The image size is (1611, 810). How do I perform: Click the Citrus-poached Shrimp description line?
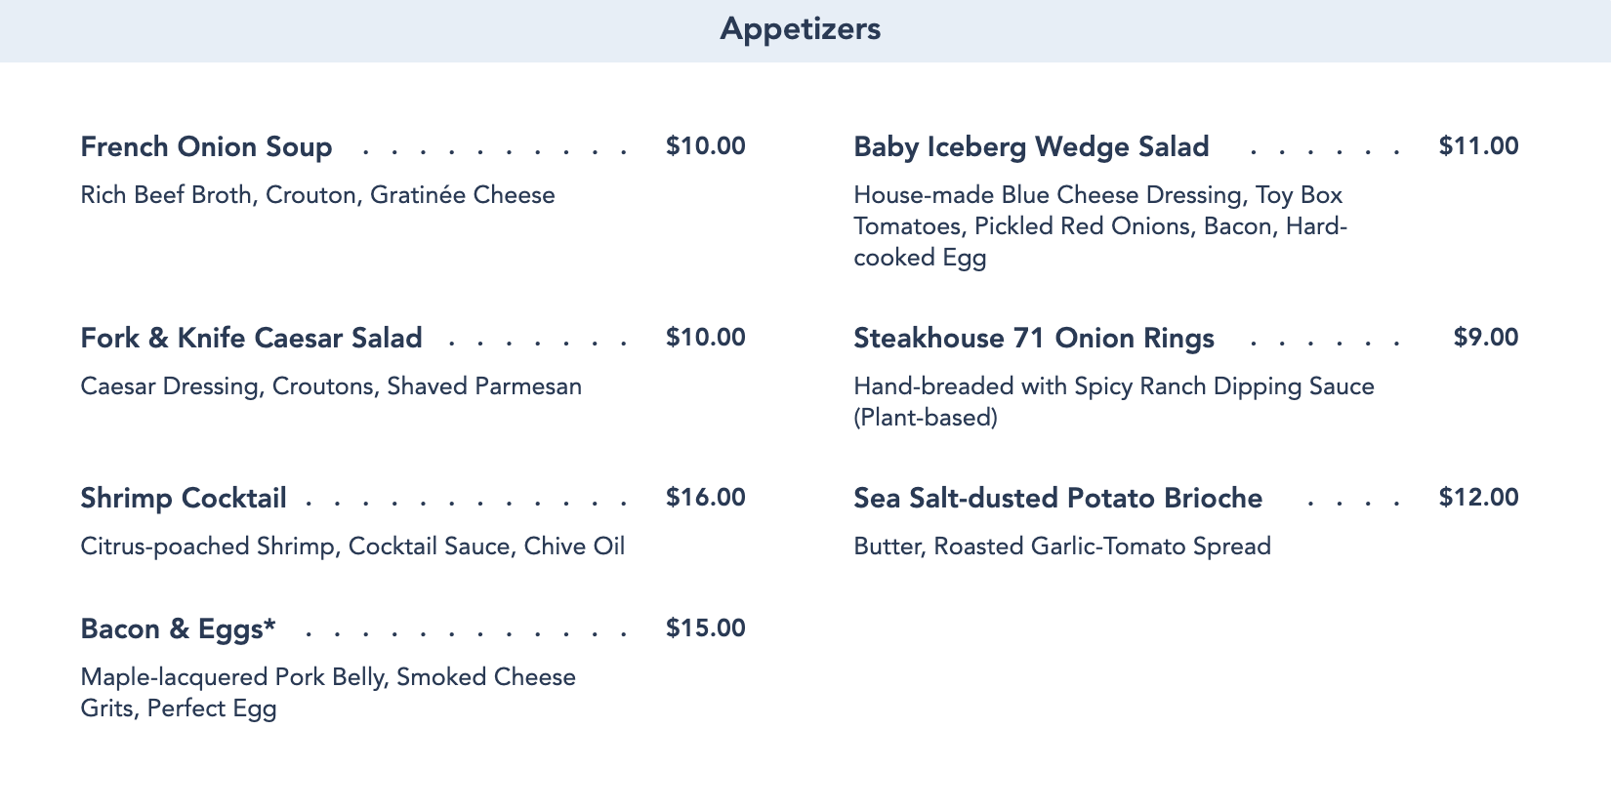coord(352,547)
